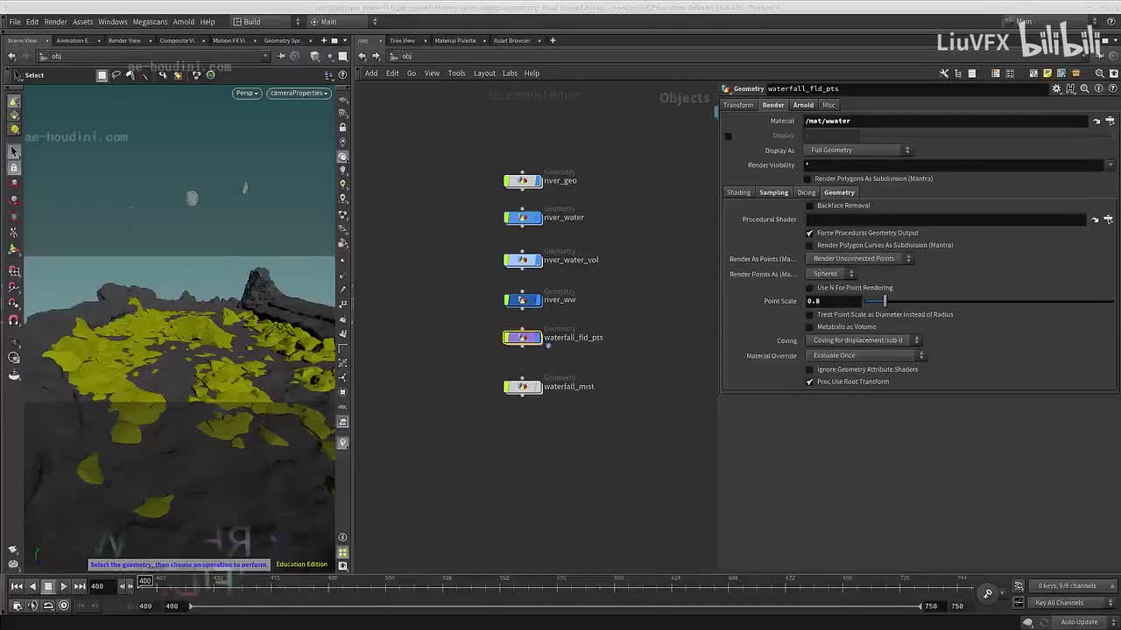
Task: Search parameters with the magnifier icon
Action: click(x=1084, y=88)
